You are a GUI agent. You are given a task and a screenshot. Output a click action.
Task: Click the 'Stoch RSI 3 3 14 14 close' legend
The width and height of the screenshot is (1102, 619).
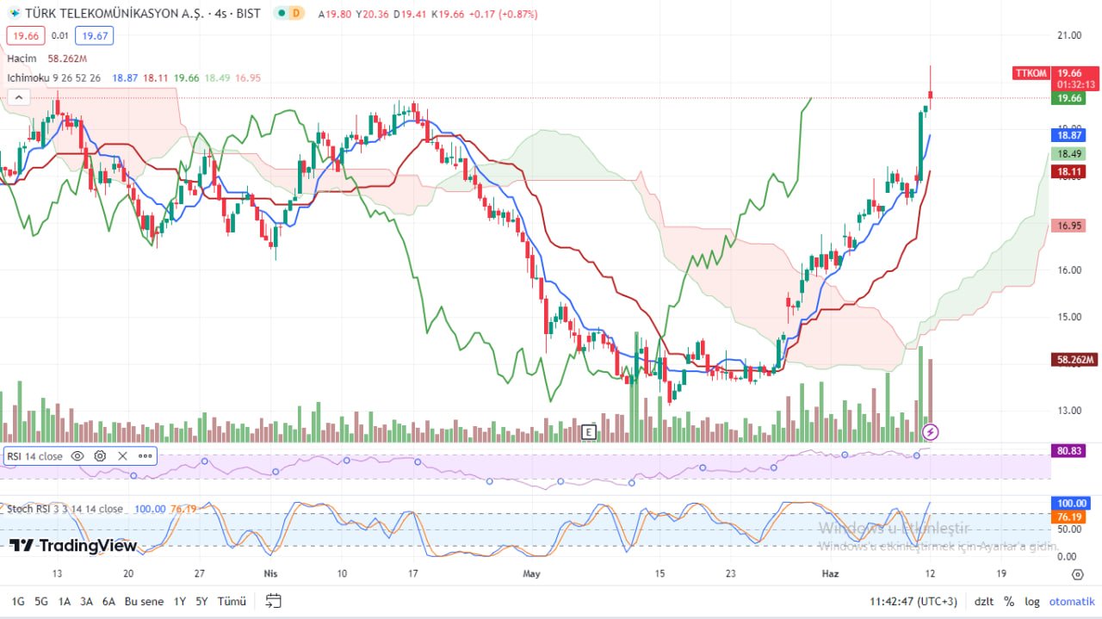coord(65,509)
